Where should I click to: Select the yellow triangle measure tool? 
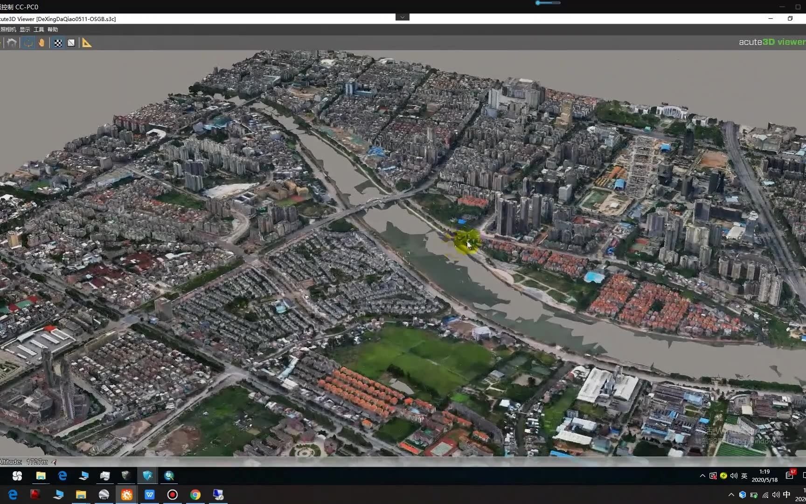(87, 43)
